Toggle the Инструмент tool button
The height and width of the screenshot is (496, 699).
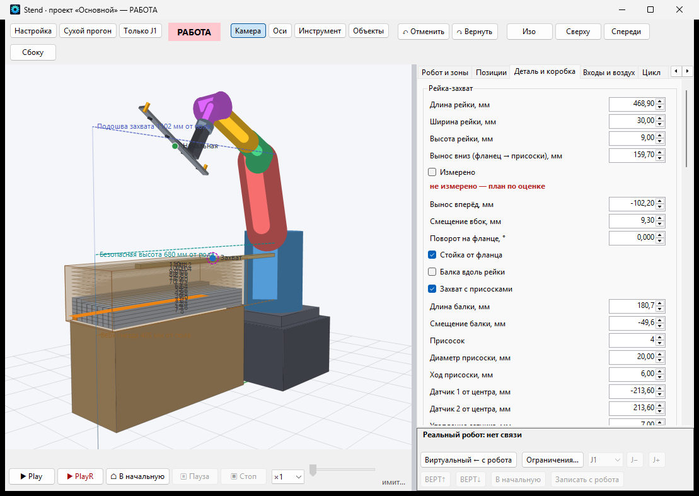click(x=320, y=31)
